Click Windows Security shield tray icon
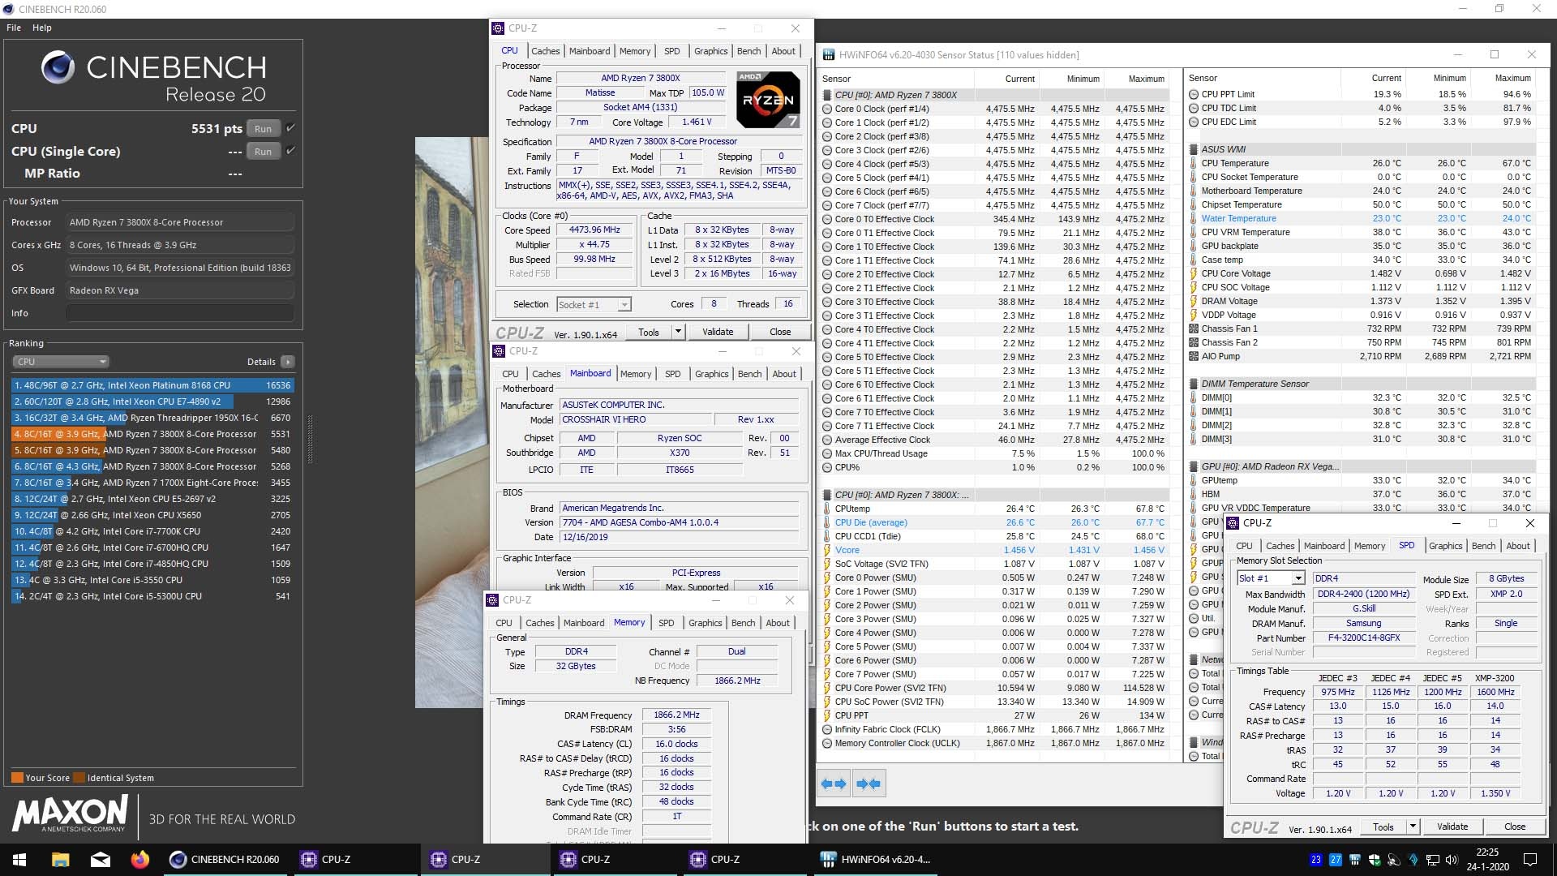 pos(1375,860)
